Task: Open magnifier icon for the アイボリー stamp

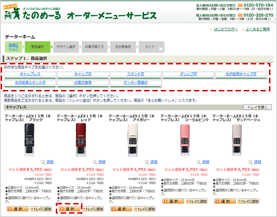Action: coord(146,162)
